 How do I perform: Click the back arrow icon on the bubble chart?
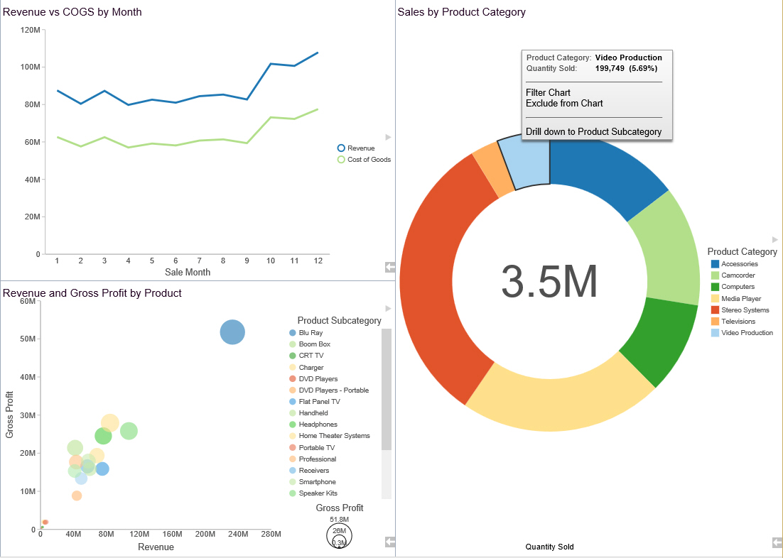[x=389, y=541]
